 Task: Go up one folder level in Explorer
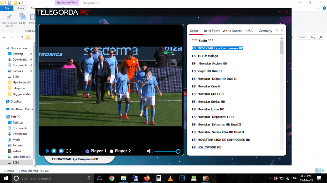22,37
